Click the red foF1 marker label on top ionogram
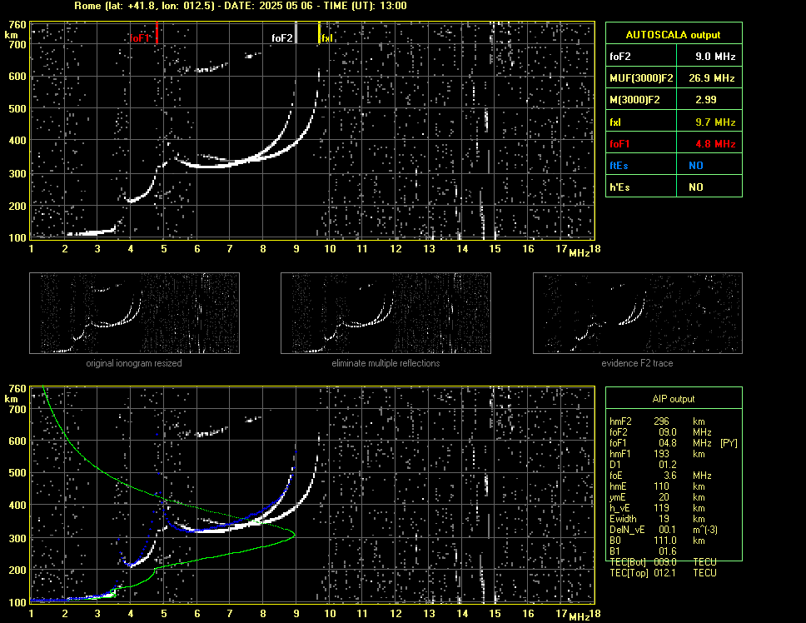Image resolution: width=806 pixels, height=623 pixels. pyautogui.click(x=140, y=38)
